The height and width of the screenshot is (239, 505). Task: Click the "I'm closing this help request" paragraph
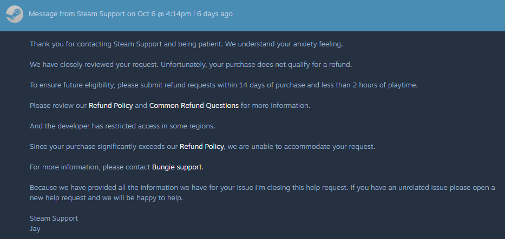point(262,188)
